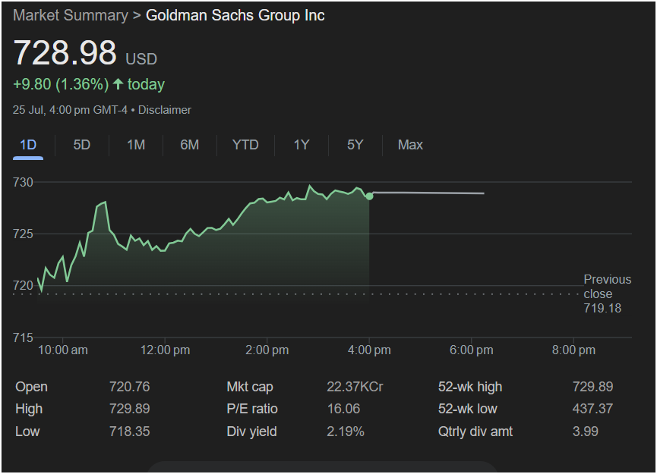Click the 730 y-axis label
Viewport: 657px width, 474px height.
[23, 183]
